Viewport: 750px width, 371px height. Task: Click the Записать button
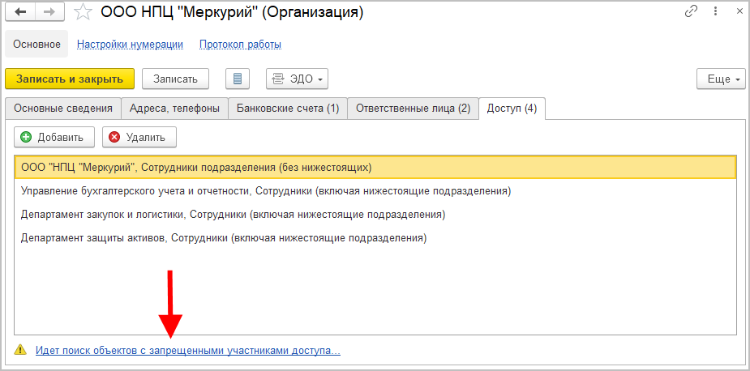point(175,79)
